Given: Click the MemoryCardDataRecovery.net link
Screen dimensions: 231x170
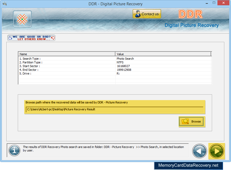Looking at the screenshot, I should [188, 165].
